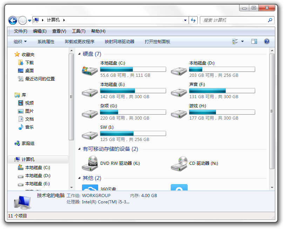Open the change view dropdown arrow
The width and height of the screenshot is (284, 229).
(242, 41)
